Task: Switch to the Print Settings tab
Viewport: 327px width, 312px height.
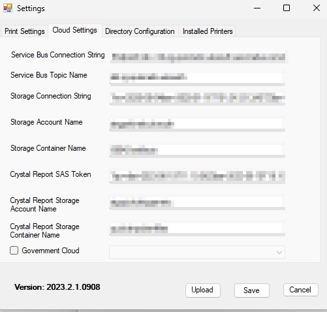Action: (25, 31)
